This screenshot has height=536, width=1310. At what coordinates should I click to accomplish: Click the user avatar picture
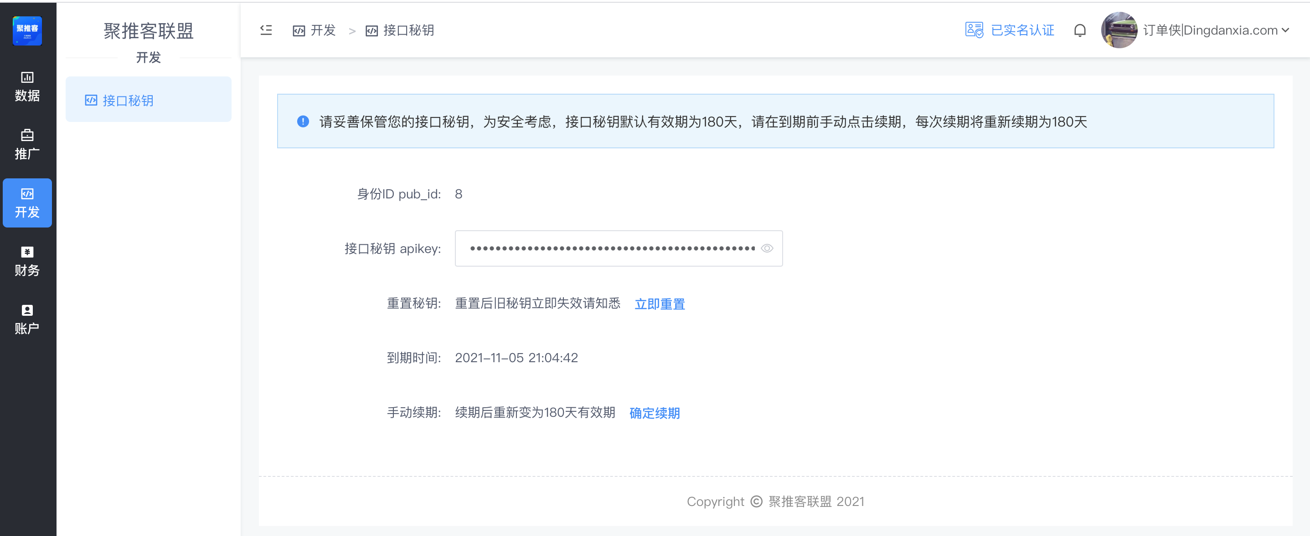coord(1119,30)
